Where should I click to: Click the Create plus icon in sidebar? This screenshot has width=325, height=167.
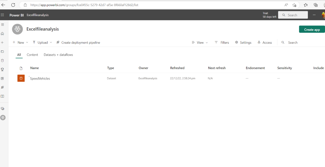3,42
